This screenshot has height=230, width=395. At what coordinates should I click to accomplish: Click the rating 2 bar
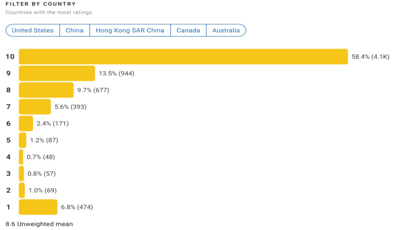[22, 190]
